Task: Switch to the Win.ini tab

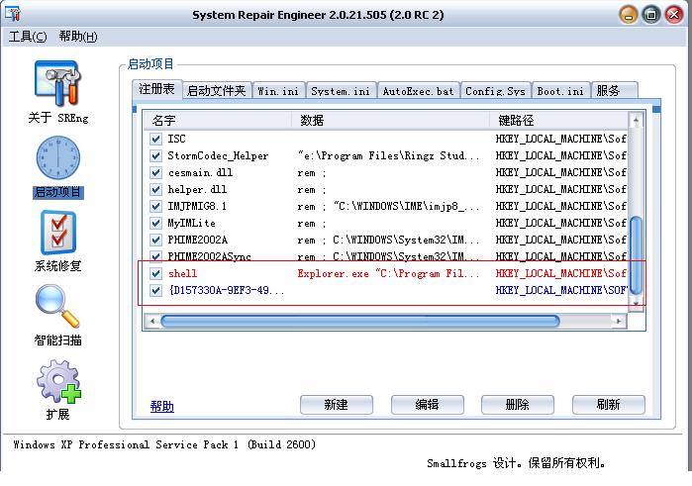Action: tap(278, 91)
